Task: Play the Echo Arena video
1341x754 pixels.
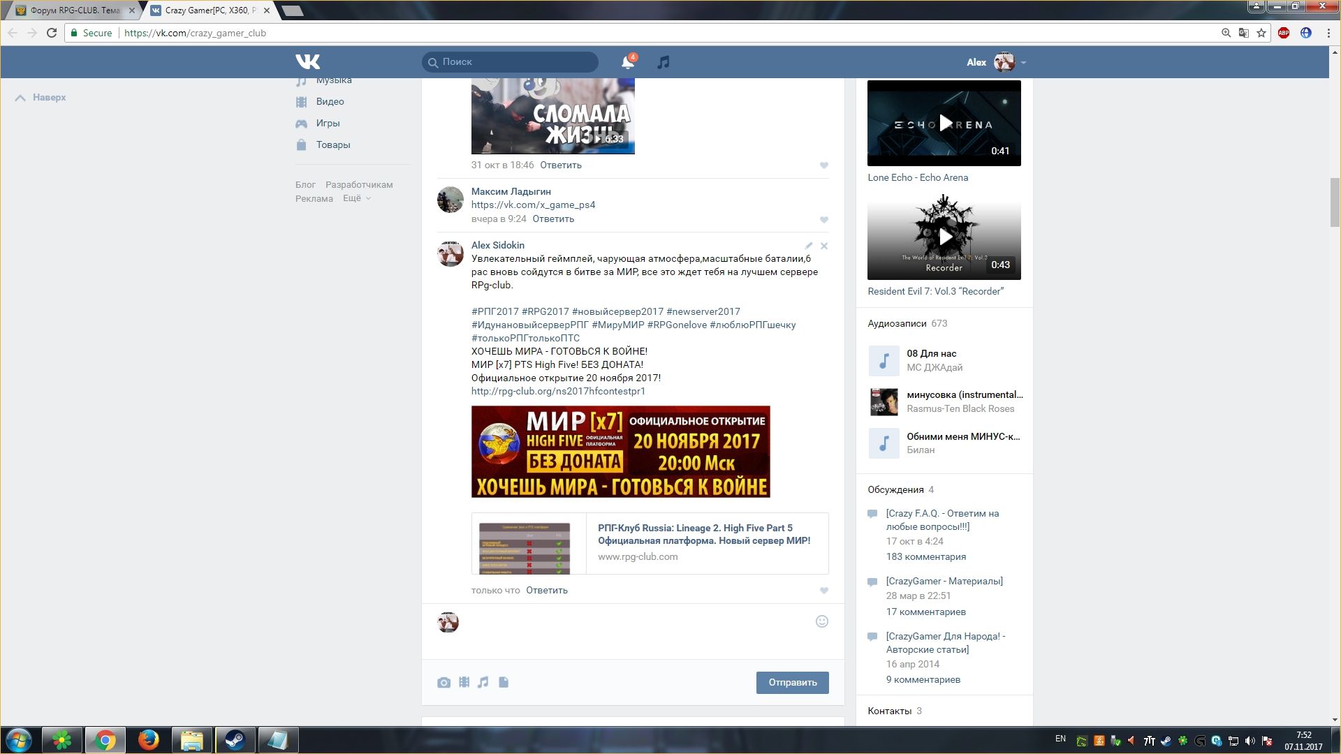Action: pyautogui.click(x=944, y=124)
